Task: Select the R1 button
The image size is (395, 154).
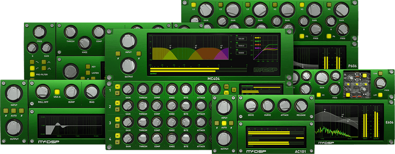Action: point(226,86)
